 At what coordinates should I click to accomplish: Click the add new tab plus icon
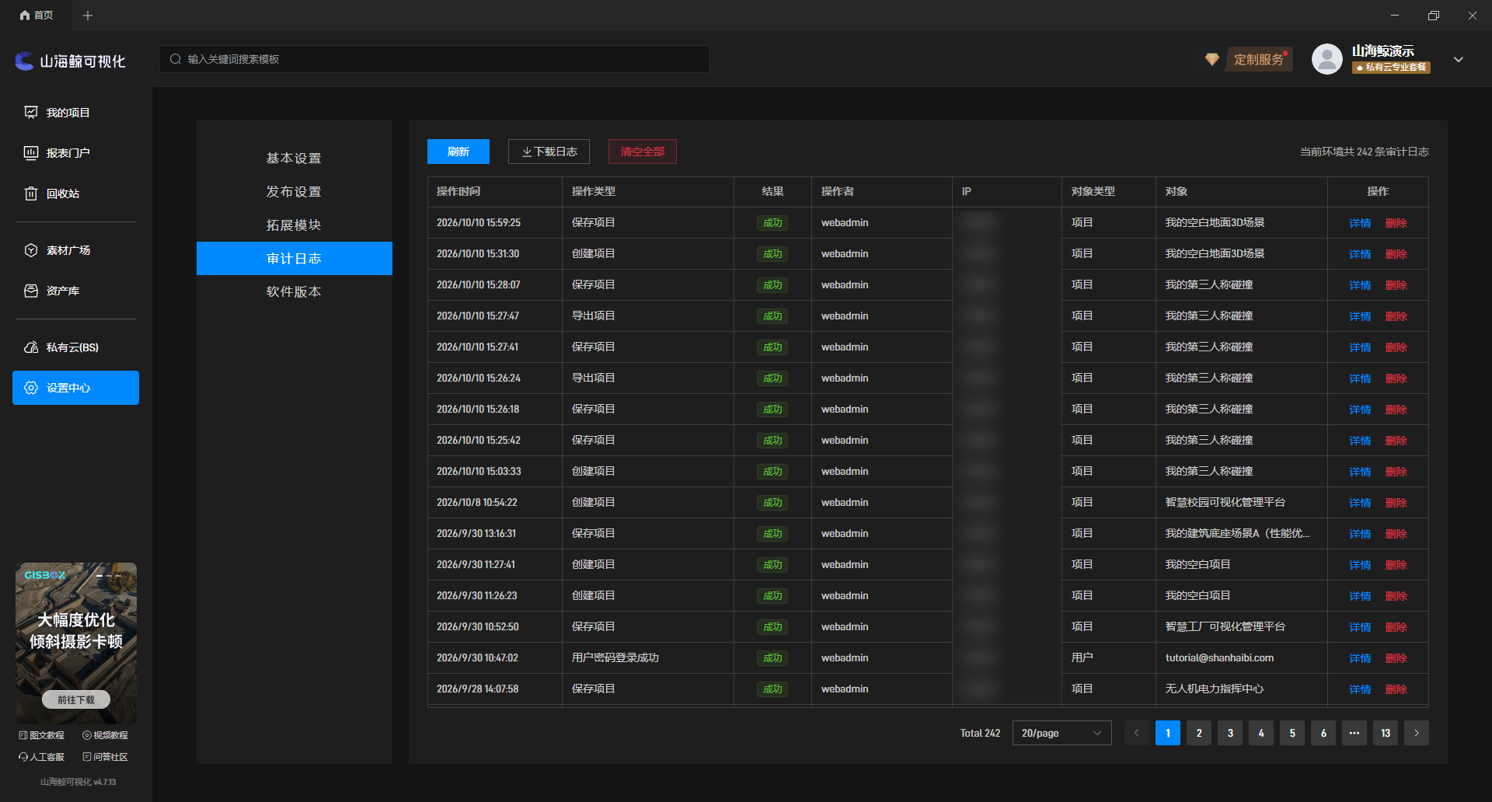(88, 16)
